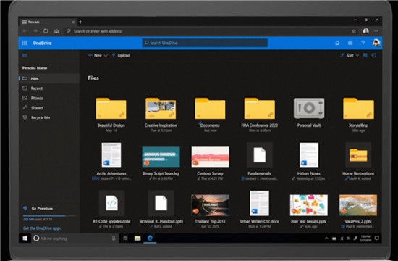Open the app launcher grid icon
398x261 pixels.
[x=25, y=43]
